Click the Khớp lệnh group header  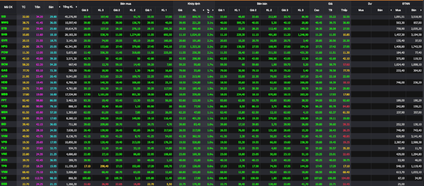coord(194,4)
